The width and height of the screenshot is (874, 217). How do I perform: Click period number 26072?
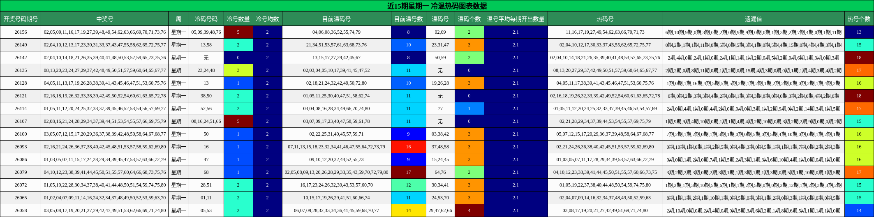(21, 185)
